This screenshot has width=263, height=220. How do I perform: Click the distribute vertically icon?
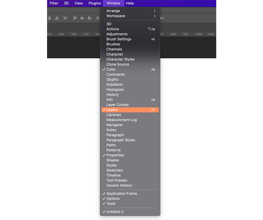pos(65,18)
